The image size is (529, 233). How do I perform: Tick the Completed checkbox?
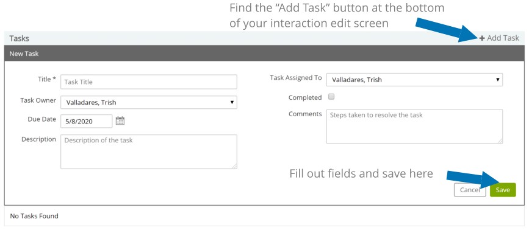tap(331, 97)
